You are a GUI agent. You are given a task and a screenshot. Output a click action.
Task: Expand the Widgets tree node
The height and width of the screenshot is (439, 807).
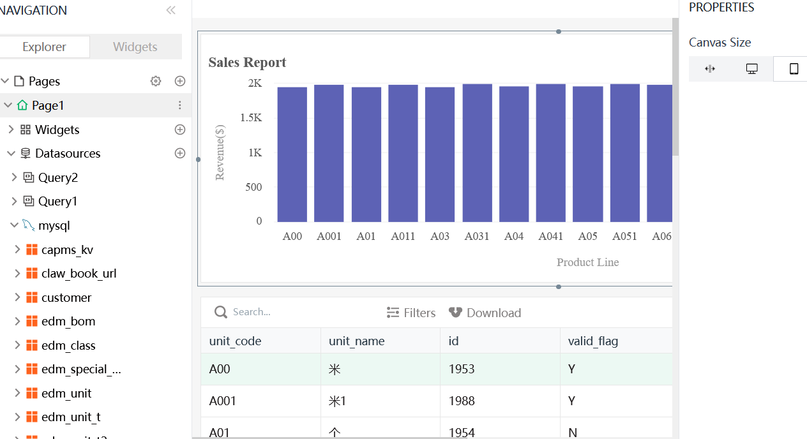pos(11,130)
